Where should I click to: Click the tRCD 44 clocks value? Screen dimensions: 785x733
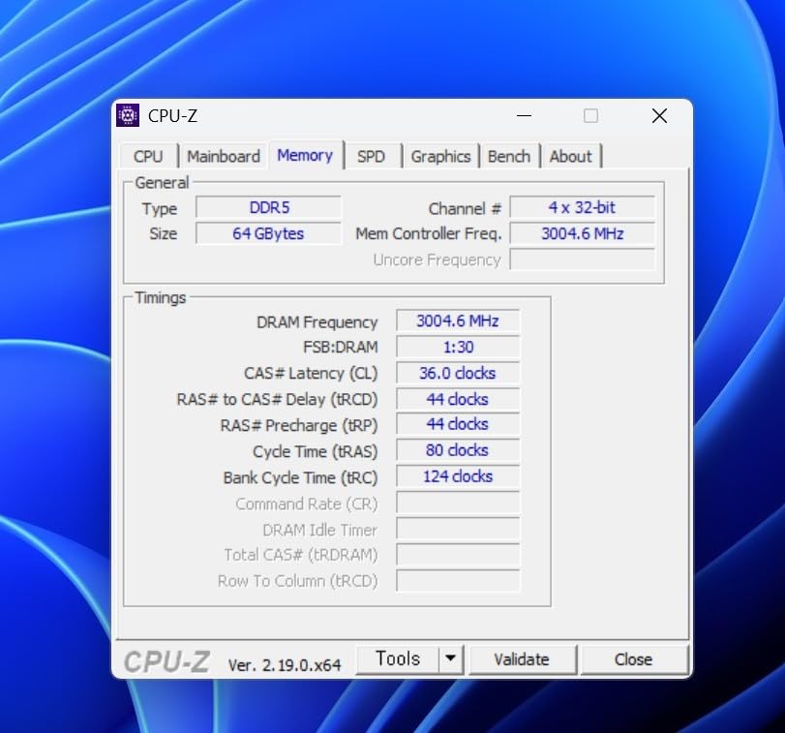[x=458, y=399]
